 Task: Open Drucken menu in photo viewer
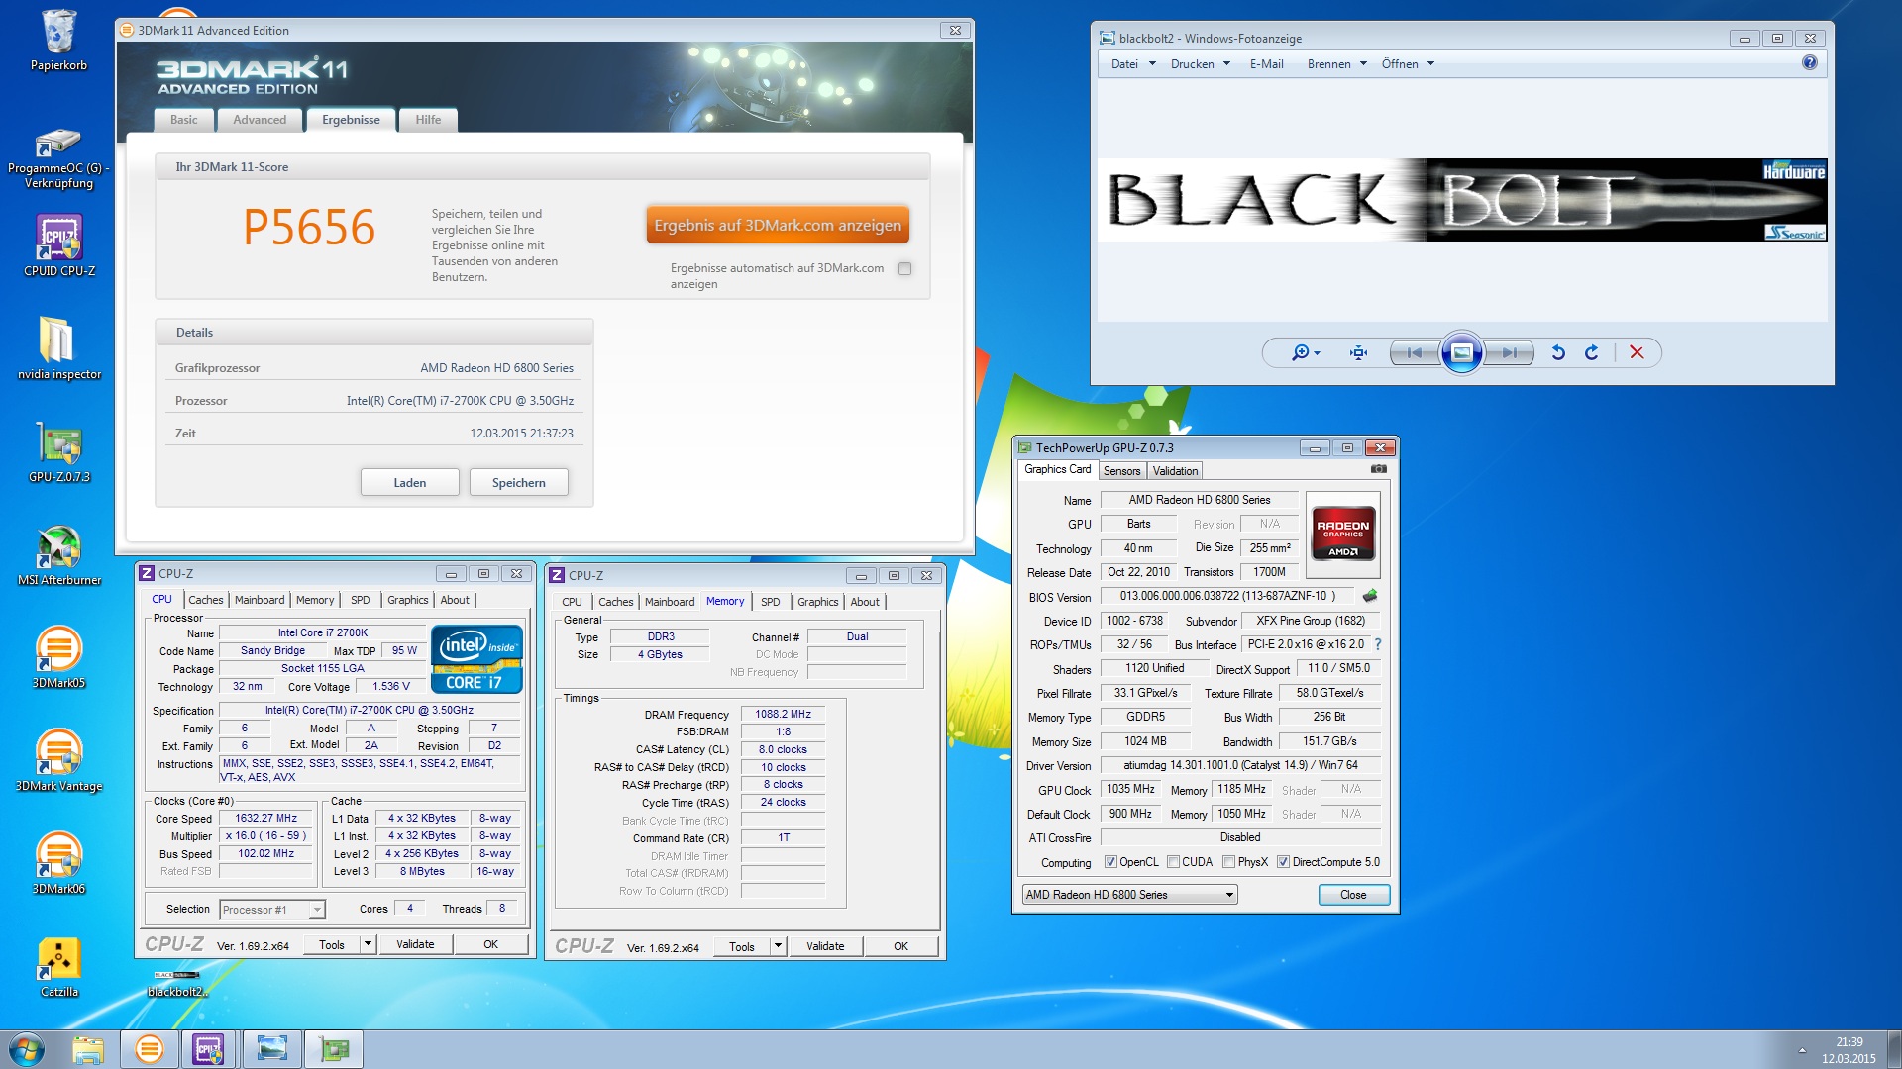tap(1200, 64)
